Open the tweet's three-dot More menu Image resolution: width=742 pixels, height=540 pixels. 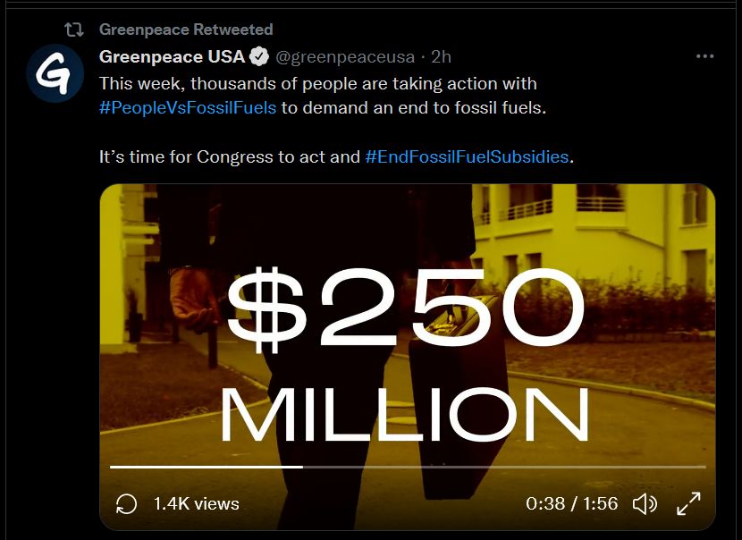click(x=704, y=56)
